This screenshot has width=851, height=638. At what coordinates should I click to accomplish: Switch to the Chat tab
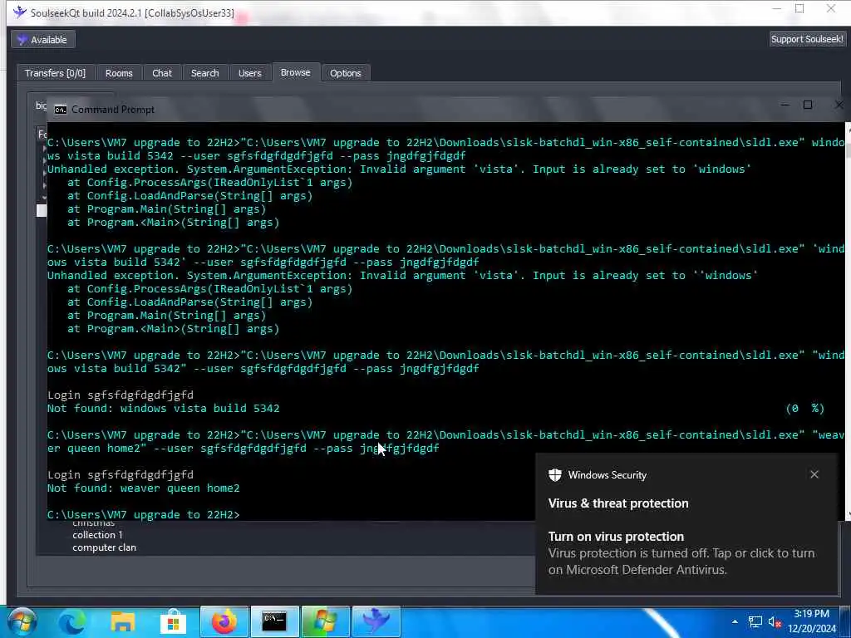click(x=162, y=73)
